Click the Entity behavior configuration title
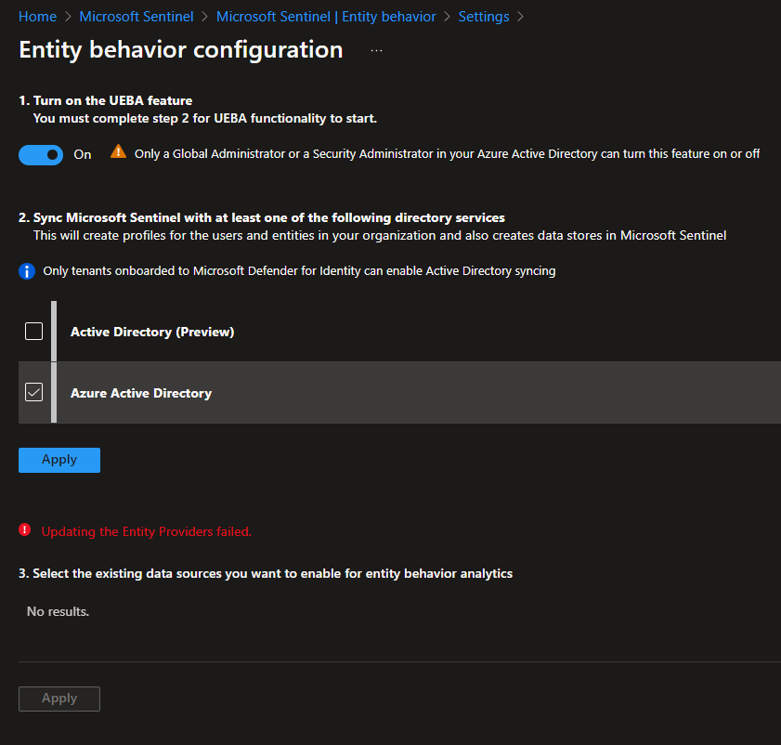The height and width of the screenshot is (745, 781). (x=181, y=50)
